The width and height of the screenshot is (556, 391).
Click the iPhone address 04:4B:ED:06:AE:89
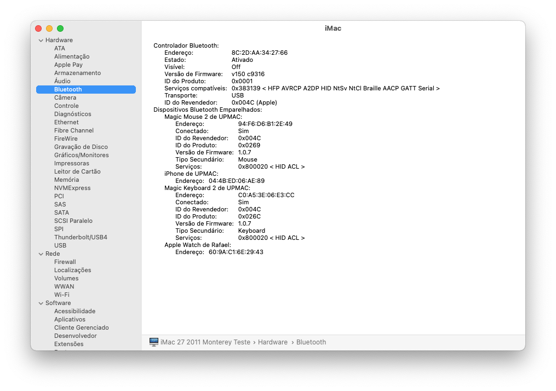coord(237,181)
